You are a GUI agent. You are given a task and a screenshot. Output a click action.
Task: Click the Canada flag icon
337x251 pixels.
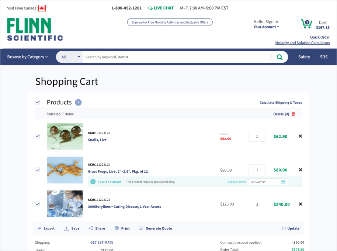[x=42, y=8]
